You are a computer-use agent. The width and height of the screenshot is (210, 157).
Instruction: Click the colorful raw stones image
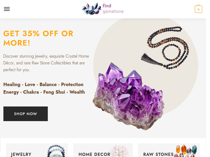click(x=186, y=151)
